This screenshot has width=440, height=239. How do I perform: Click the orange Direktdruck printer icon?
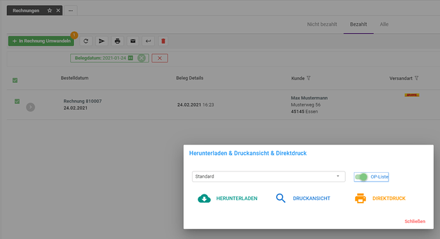(x=360, y=198)
